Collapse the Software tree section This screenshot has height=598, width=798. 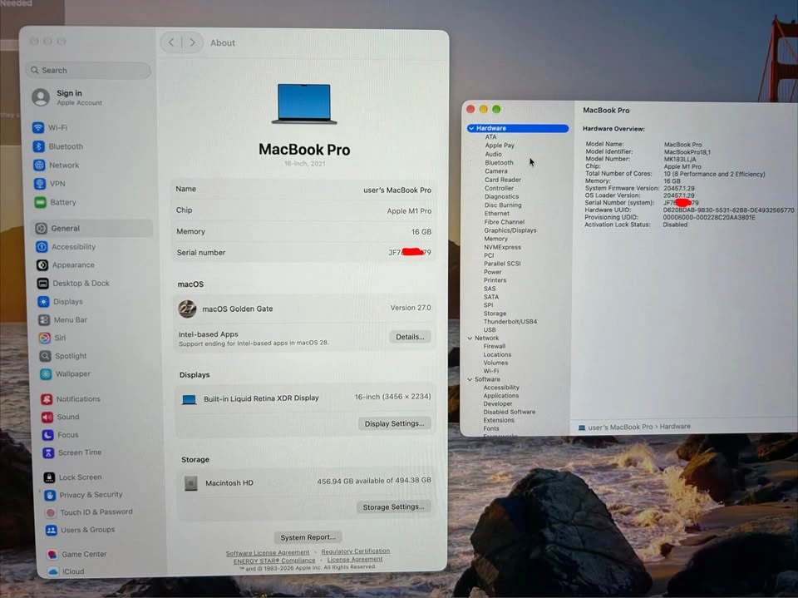tap(470, 379)
